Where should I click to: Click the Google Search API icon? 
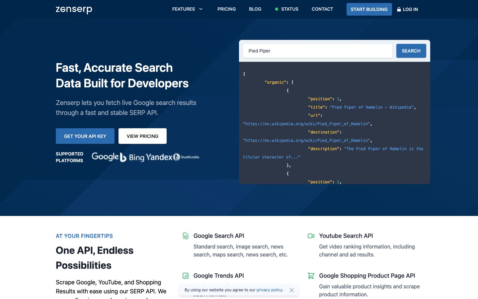point(186,236)
